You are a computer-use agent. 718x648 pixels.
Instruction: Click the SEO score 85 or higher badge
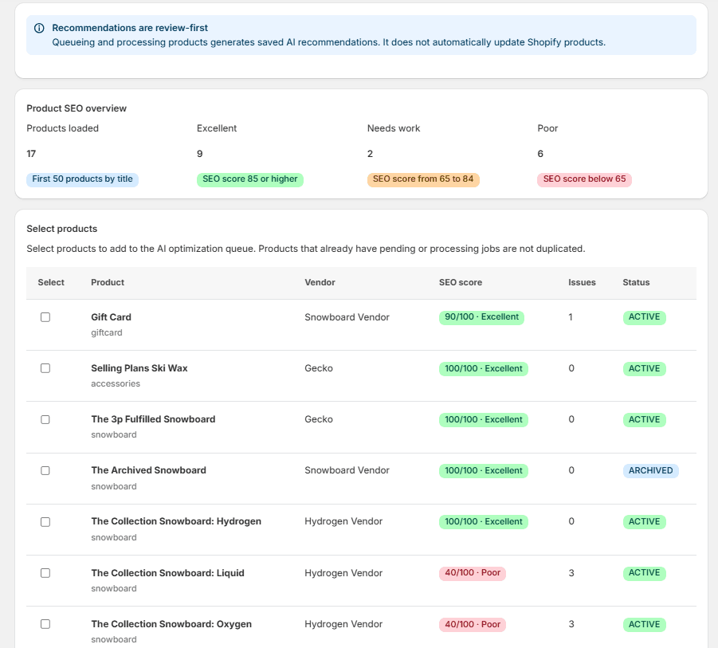tap(250, 179)
